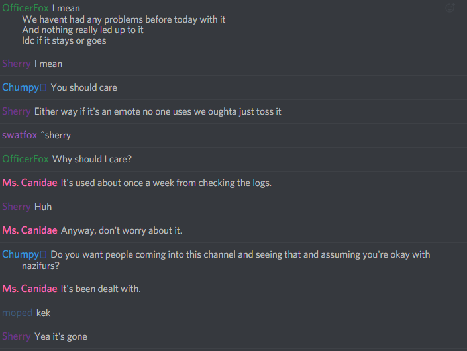
Task: Click OfficerFox username above 'I mean' message
Action: [25, 9]
